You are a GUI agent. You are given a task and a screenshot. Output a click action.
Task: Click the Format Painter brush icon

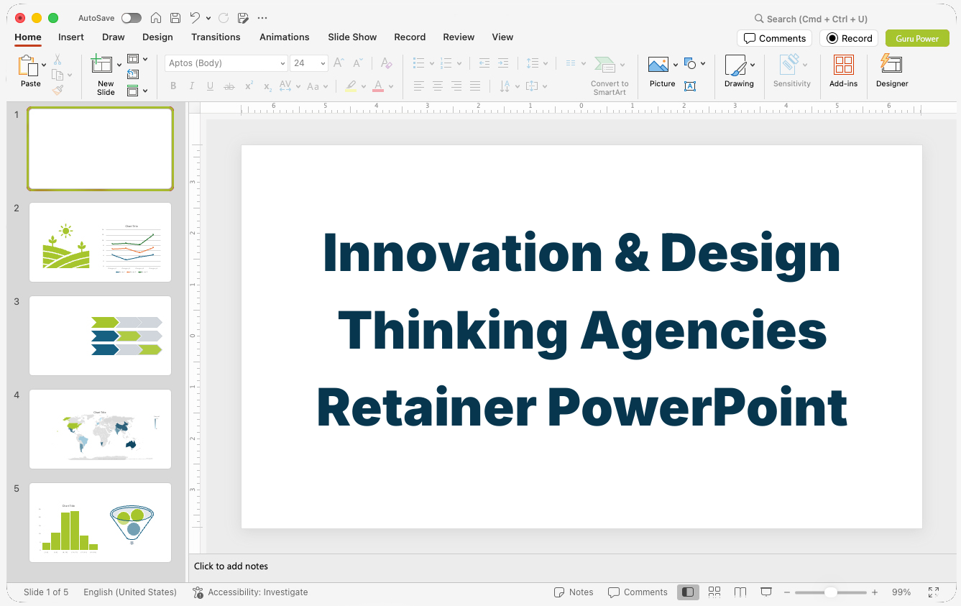click(58, 90)
